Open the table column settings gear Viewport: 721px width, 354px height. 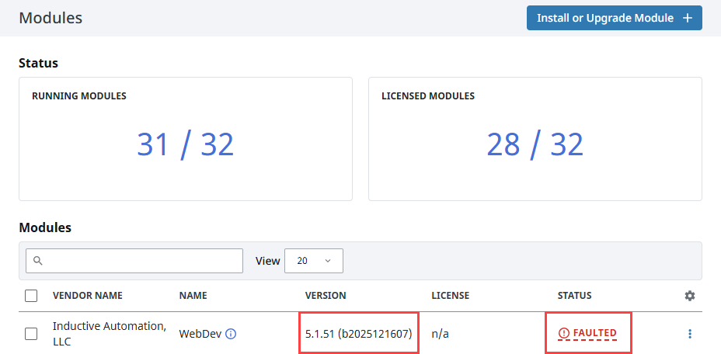pos(689,296)
